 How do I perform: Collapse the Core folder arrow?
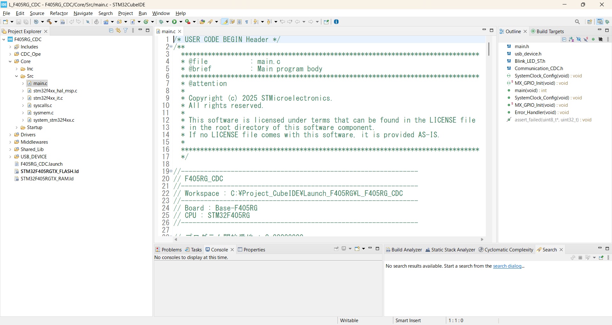tap(10, 61)
